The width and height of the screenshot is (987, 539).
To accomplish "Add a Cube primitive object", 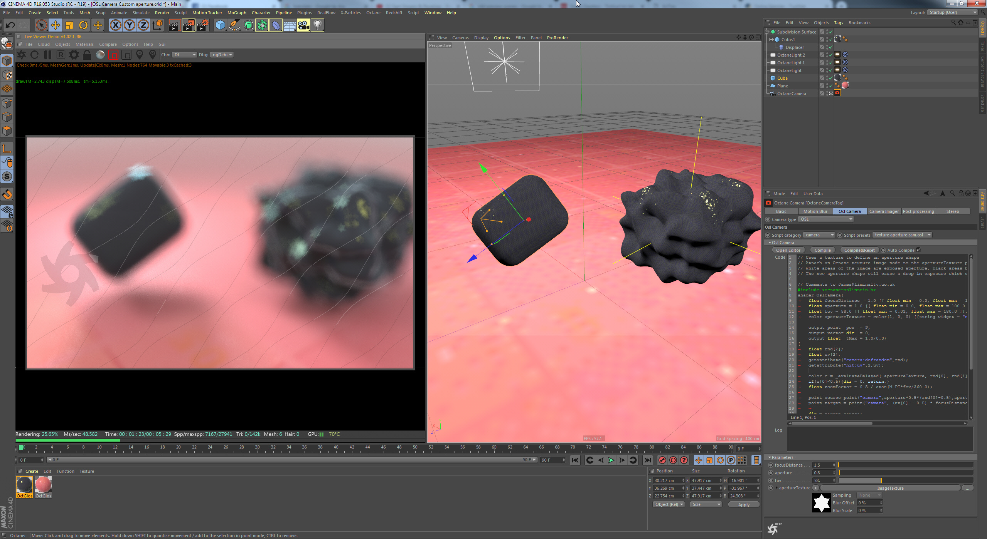I will point(220,25).
